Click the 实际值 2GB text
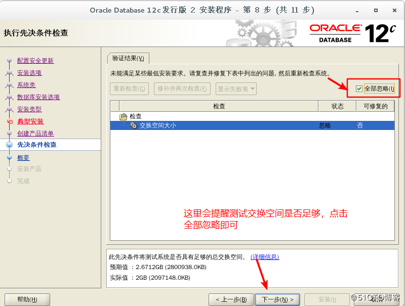The width and height of the screenshot is (405, 306). click(150, 278)
